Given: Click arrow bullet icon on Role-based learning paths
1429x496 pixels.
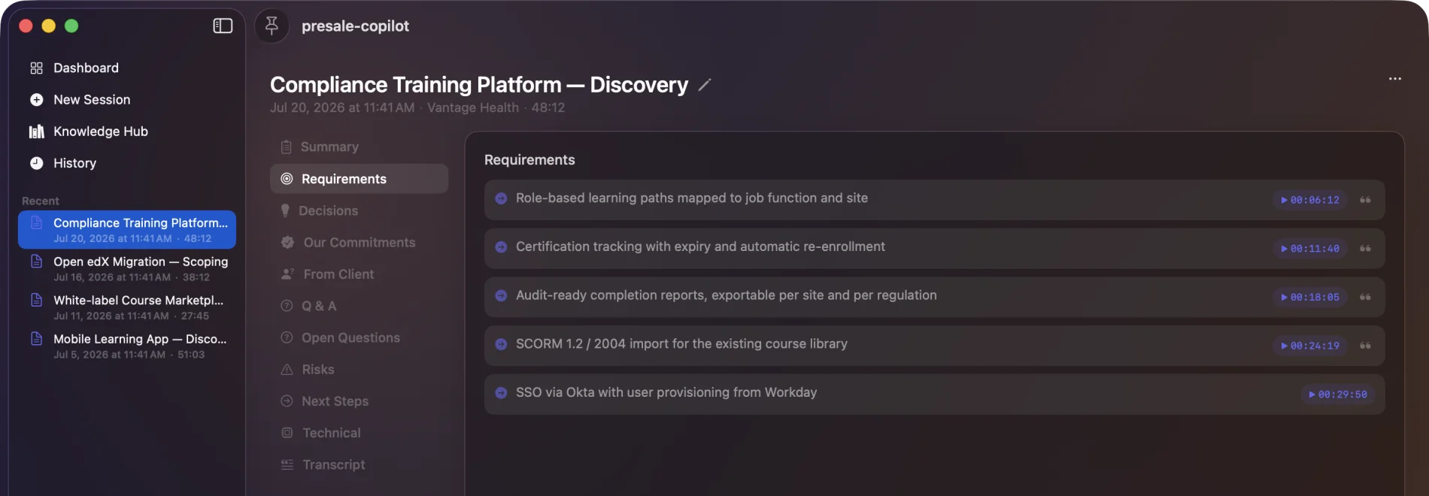Looking at the screenshot, I should 501,198.
